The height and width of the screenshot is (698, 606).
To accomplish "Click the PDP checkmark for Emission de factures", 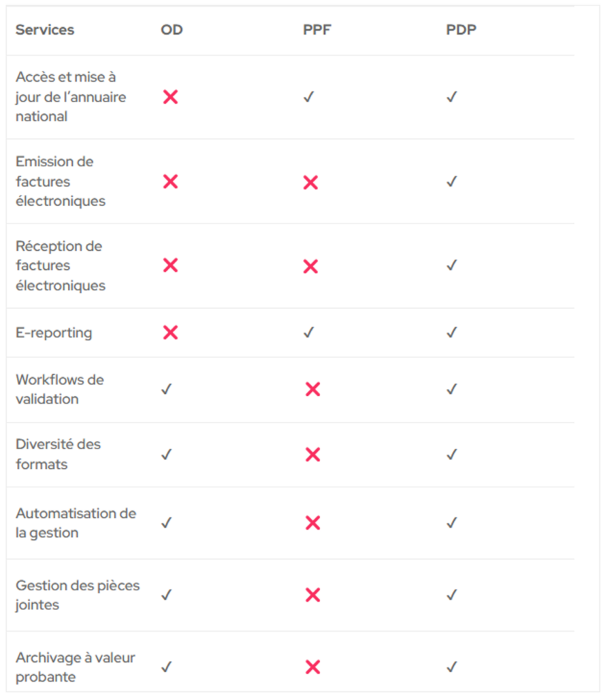I will (451, 181).
